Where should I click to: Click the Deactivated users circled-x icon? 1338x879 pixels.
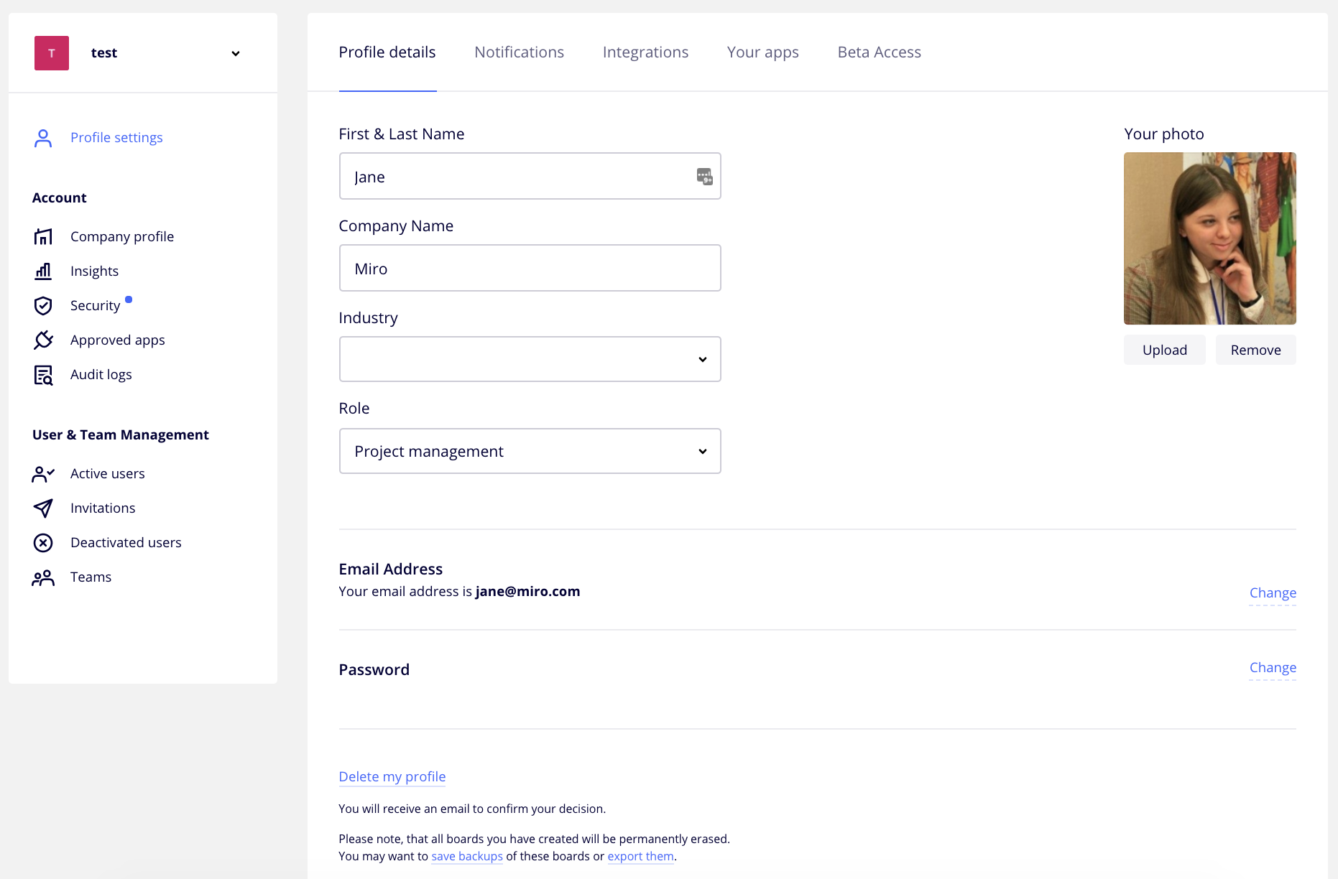tap(43, 543)
